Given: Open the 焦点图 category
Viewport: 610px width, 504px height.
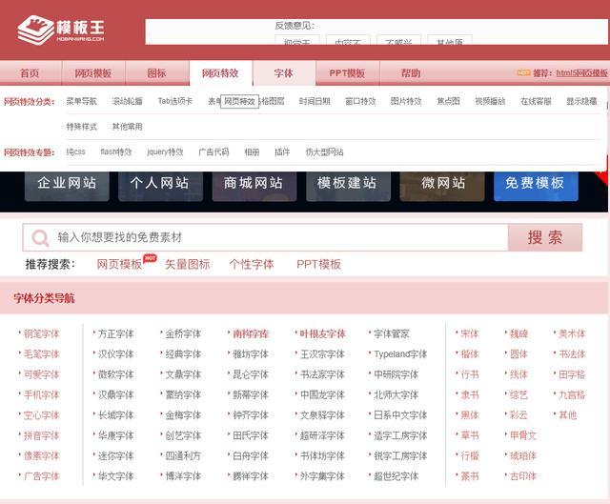Looking at the screenshot, I should point(448,102).
